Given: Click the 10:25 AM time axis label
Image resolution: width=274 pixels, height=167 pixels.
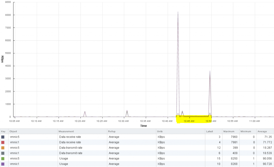Looking at the screenshot, I should click(x=102, y=121).
